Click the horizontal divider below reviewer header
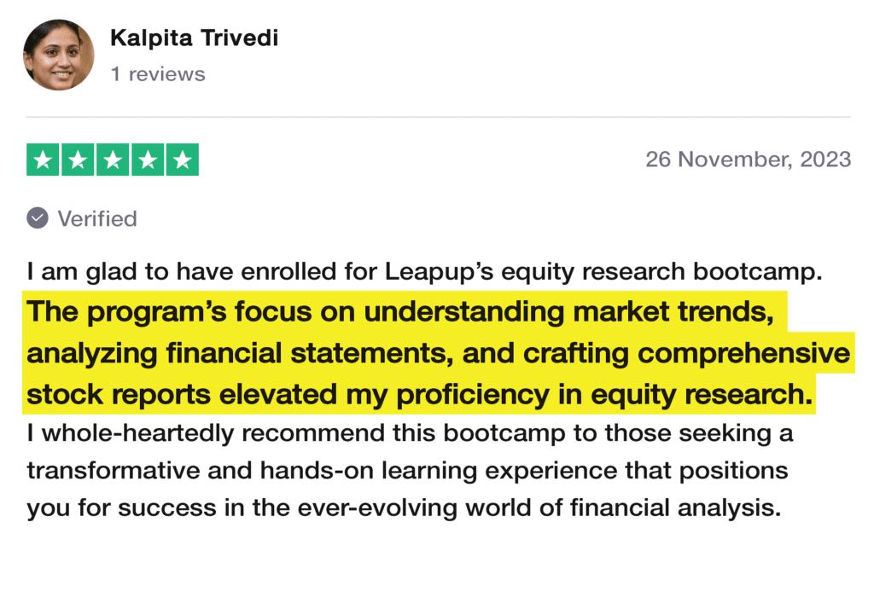Viewport: 874px width, 597px height. [437, 117]
